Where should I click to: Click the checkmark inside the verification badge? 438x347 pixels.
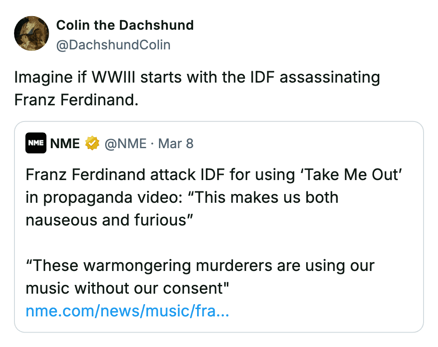pyautogui.click(x=92, y=143)
